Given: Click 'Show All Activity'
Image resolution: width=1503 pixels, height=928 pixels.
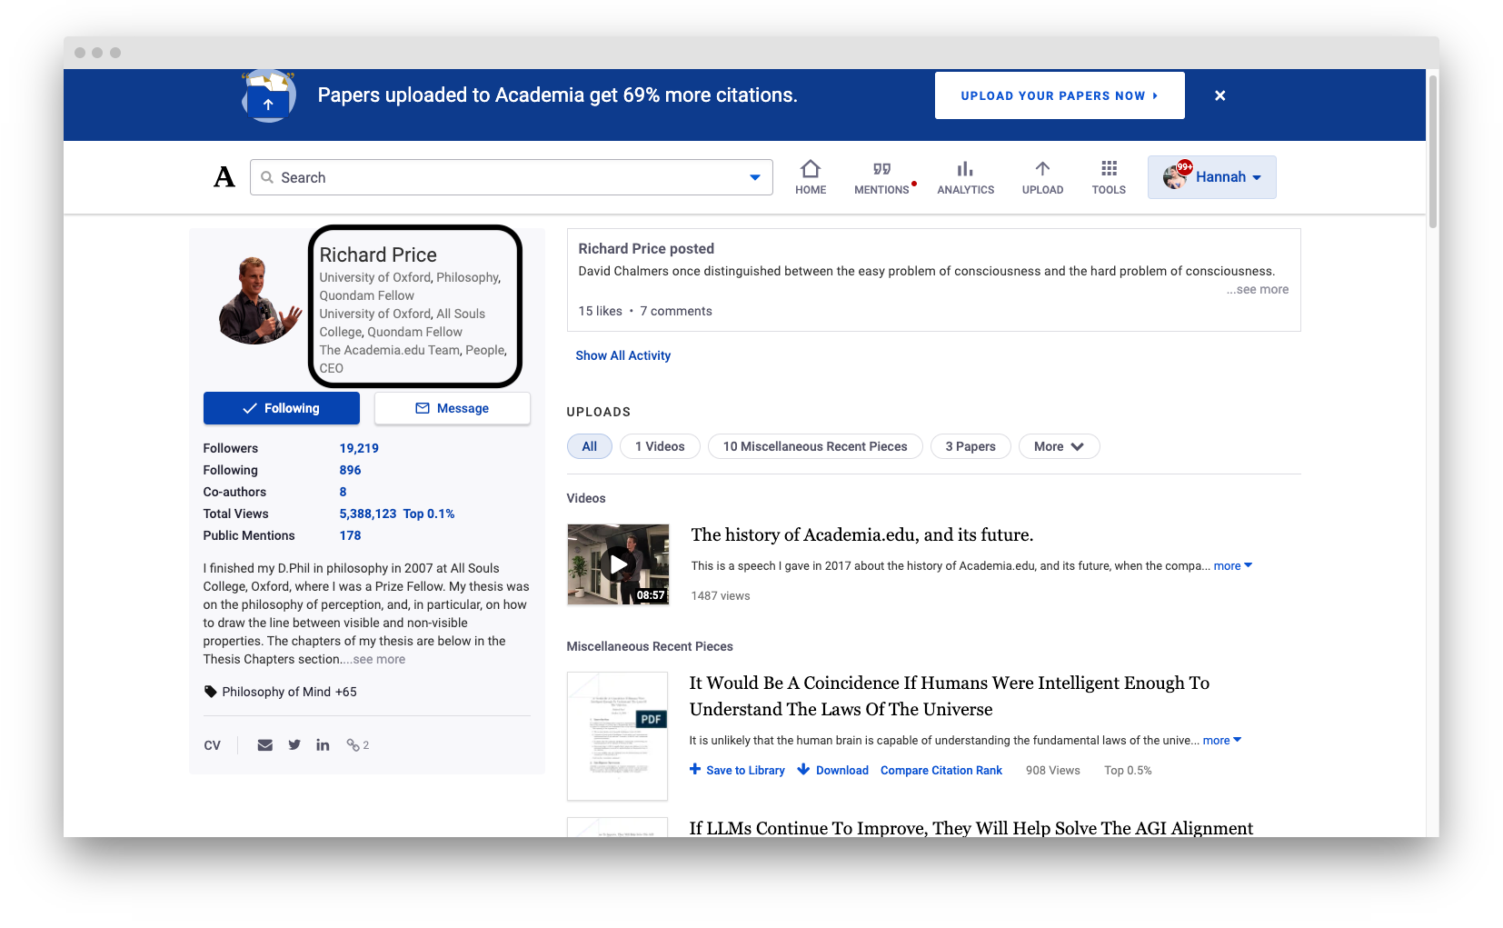Looking at the screenshot, I should 622,355.
